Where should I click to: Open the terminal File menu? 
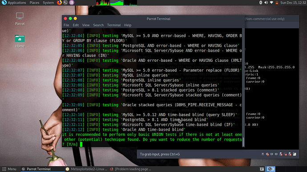point(66,25)
